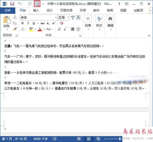Expand the 五号 font size dropdown
The height and width of the screenshot is (142, 153).
coord(68,18)
